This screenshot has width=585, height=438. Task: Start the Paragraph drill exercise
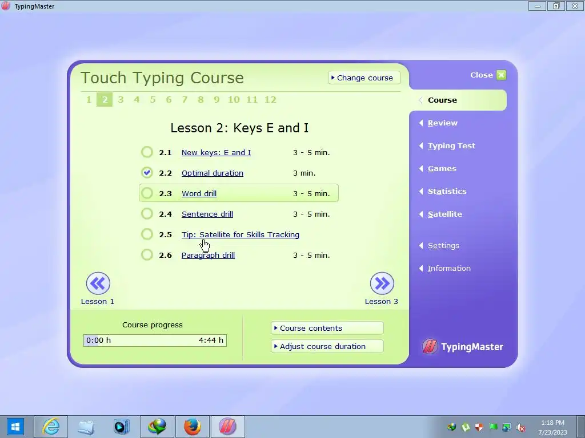click(x=208, y=255)
